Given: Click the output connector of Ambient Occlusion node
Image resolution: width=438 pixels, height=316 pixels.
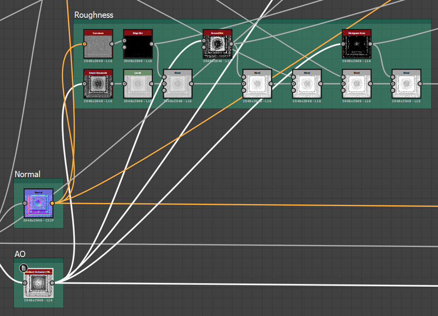Looking at the screenshot, I should click(x=52, y=283).
